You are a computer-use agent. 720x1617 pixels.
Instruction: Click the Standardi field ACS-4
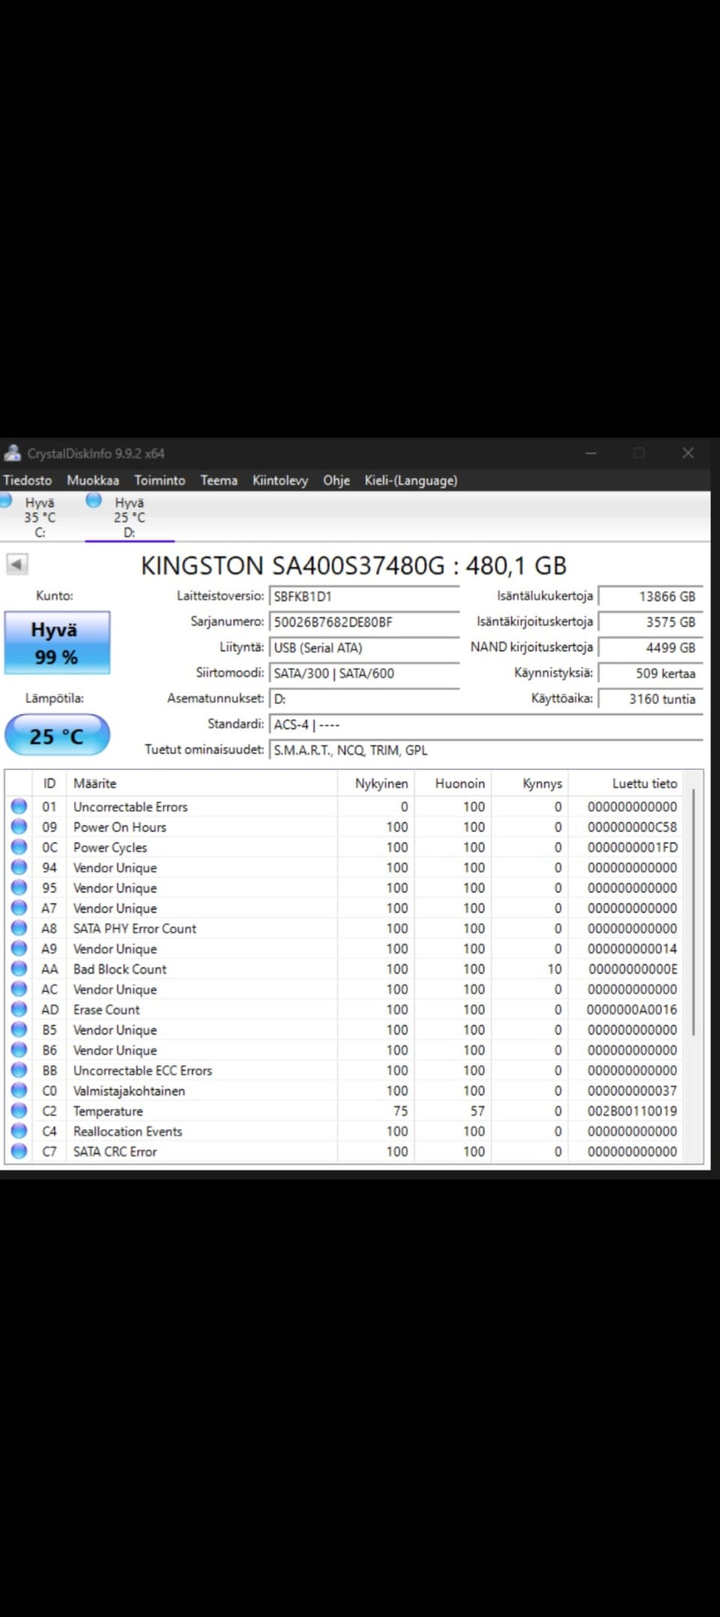point(486,725)
